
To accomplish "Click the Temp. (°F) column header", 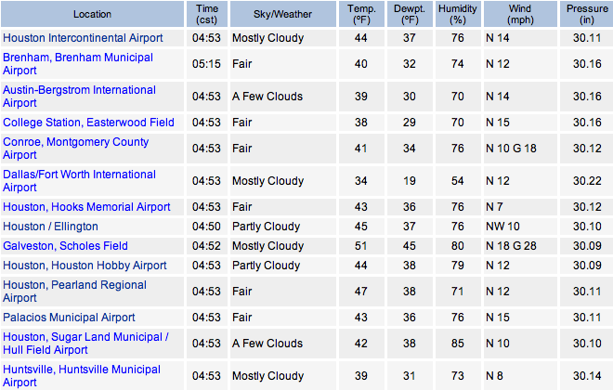I will [361, 15].
